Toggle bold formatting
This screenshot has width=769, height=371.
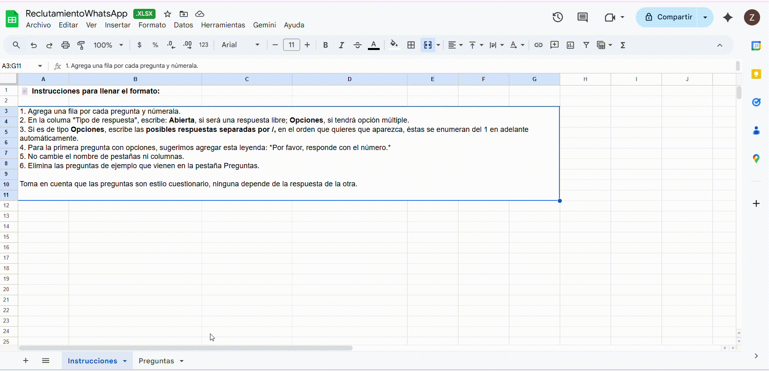(326, 45)
